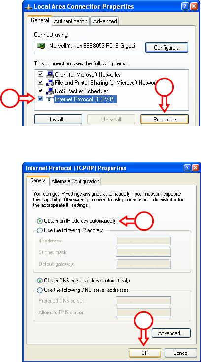Image resolution: width=201 pixels, height=362 pixels.
Task: Click the QoS Packet Scheduler icon
Action: click(x=50, y=91)
